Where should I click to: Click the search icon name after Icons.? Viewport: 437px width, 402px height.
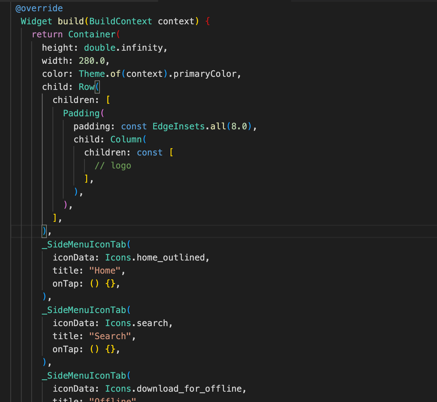coord(152,323)
